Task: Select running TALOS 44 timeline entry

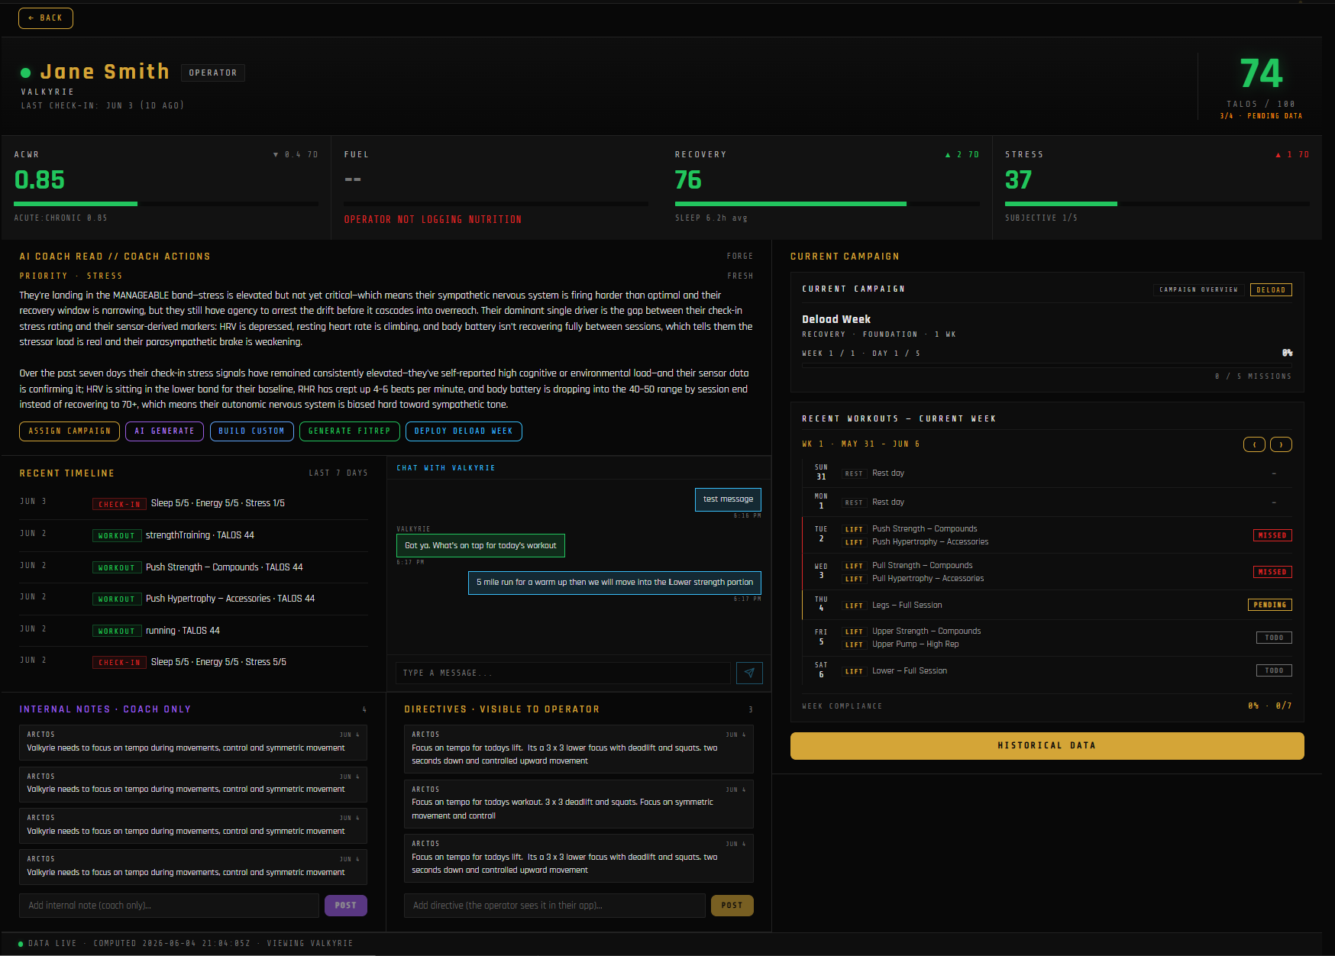Action: (194, 631)
